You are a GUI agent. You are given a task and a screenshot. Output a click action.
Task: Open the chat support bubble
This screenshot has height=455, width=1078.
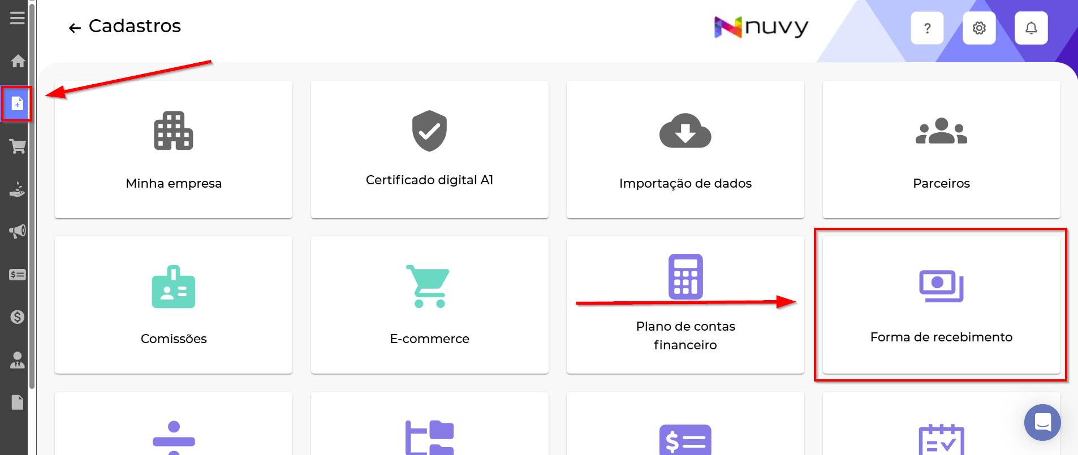(1042, 422)
